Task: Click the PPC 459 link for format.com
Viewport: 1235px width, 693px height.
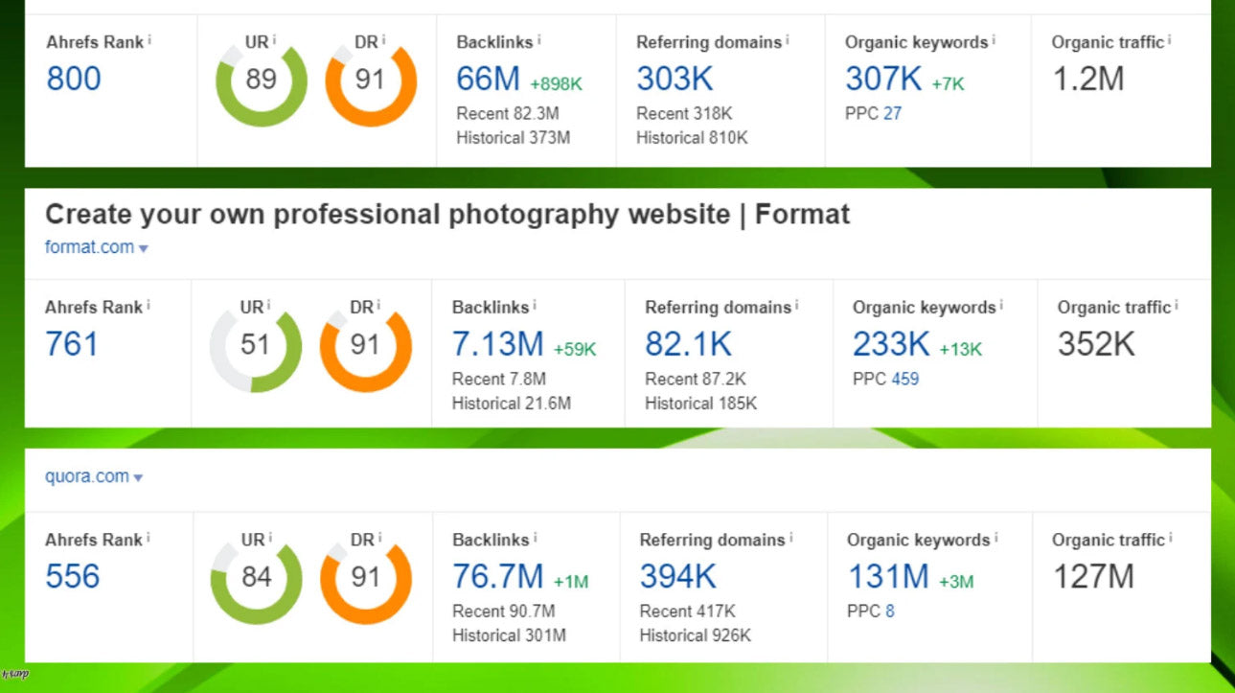Action: click(907, 380)
